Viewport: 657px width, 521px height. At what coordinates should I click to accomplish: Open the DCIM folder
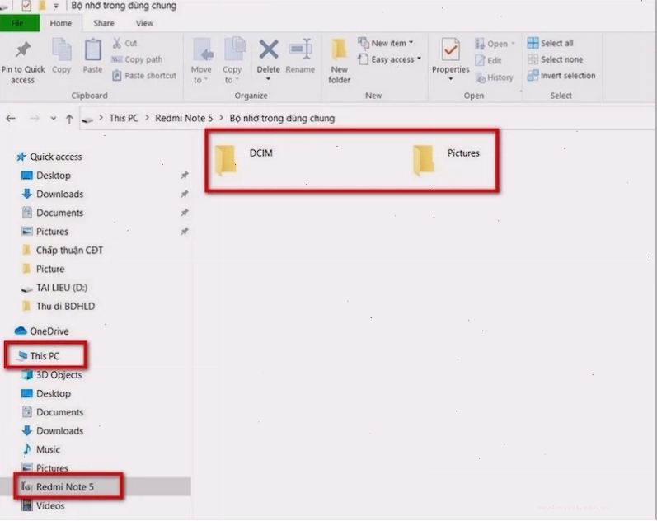243,159
